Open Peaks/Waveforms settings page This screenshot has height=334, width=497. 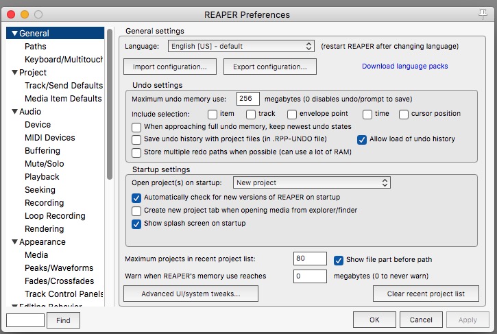[59, 267]
